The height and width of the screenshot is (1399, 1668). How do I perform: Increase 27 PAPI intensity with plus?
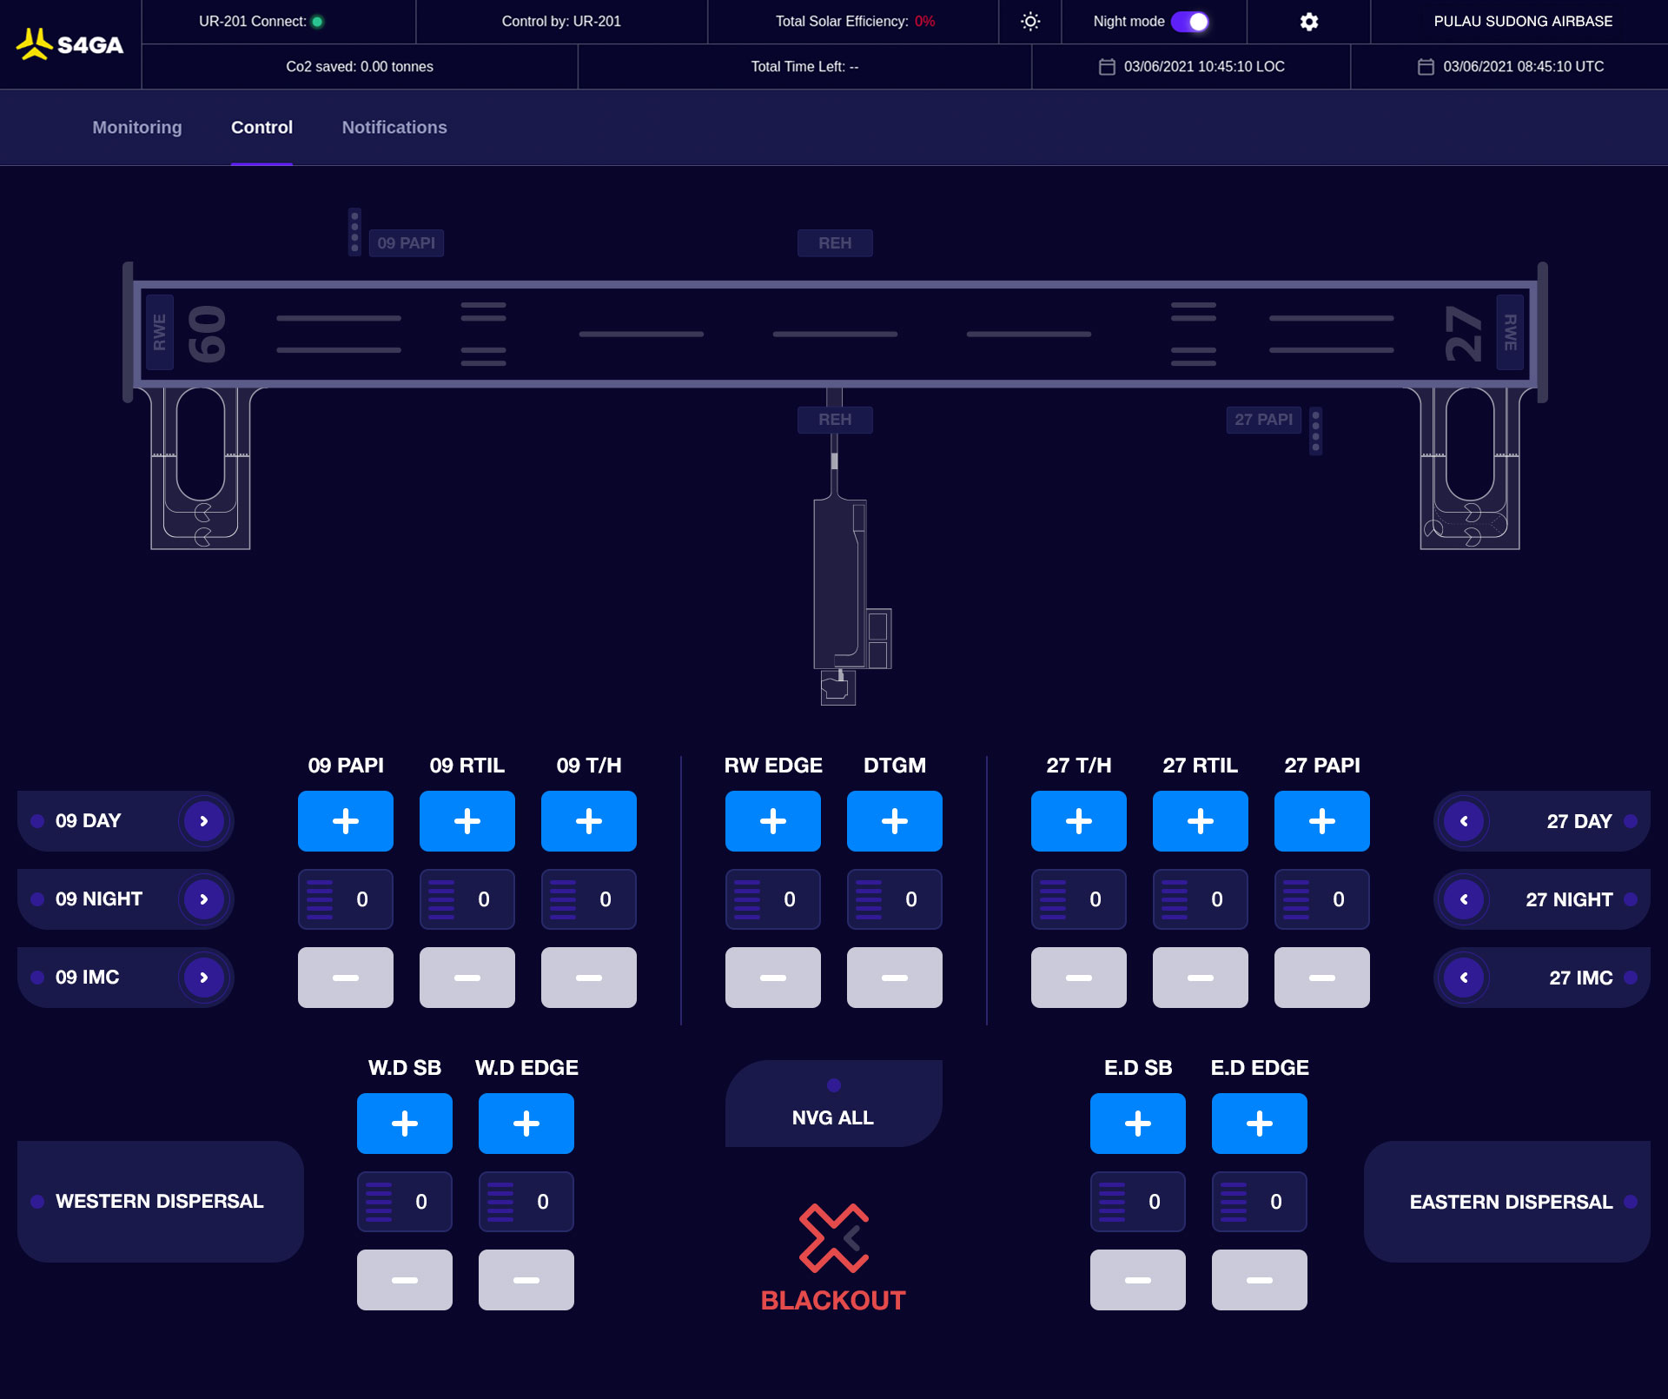pos(1322,821)
